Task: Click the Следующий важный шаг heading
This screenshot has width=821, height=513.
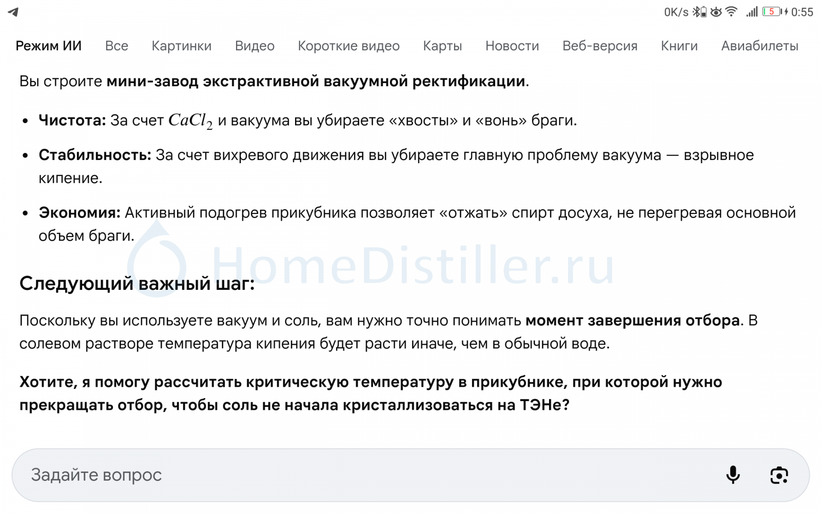Action: click(137, 283)
